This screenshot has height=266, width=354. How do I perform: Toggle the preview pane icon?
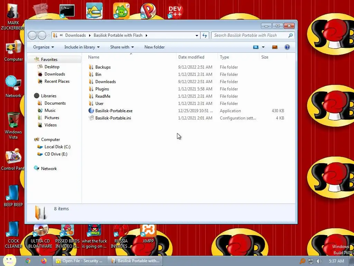(275, 47)
